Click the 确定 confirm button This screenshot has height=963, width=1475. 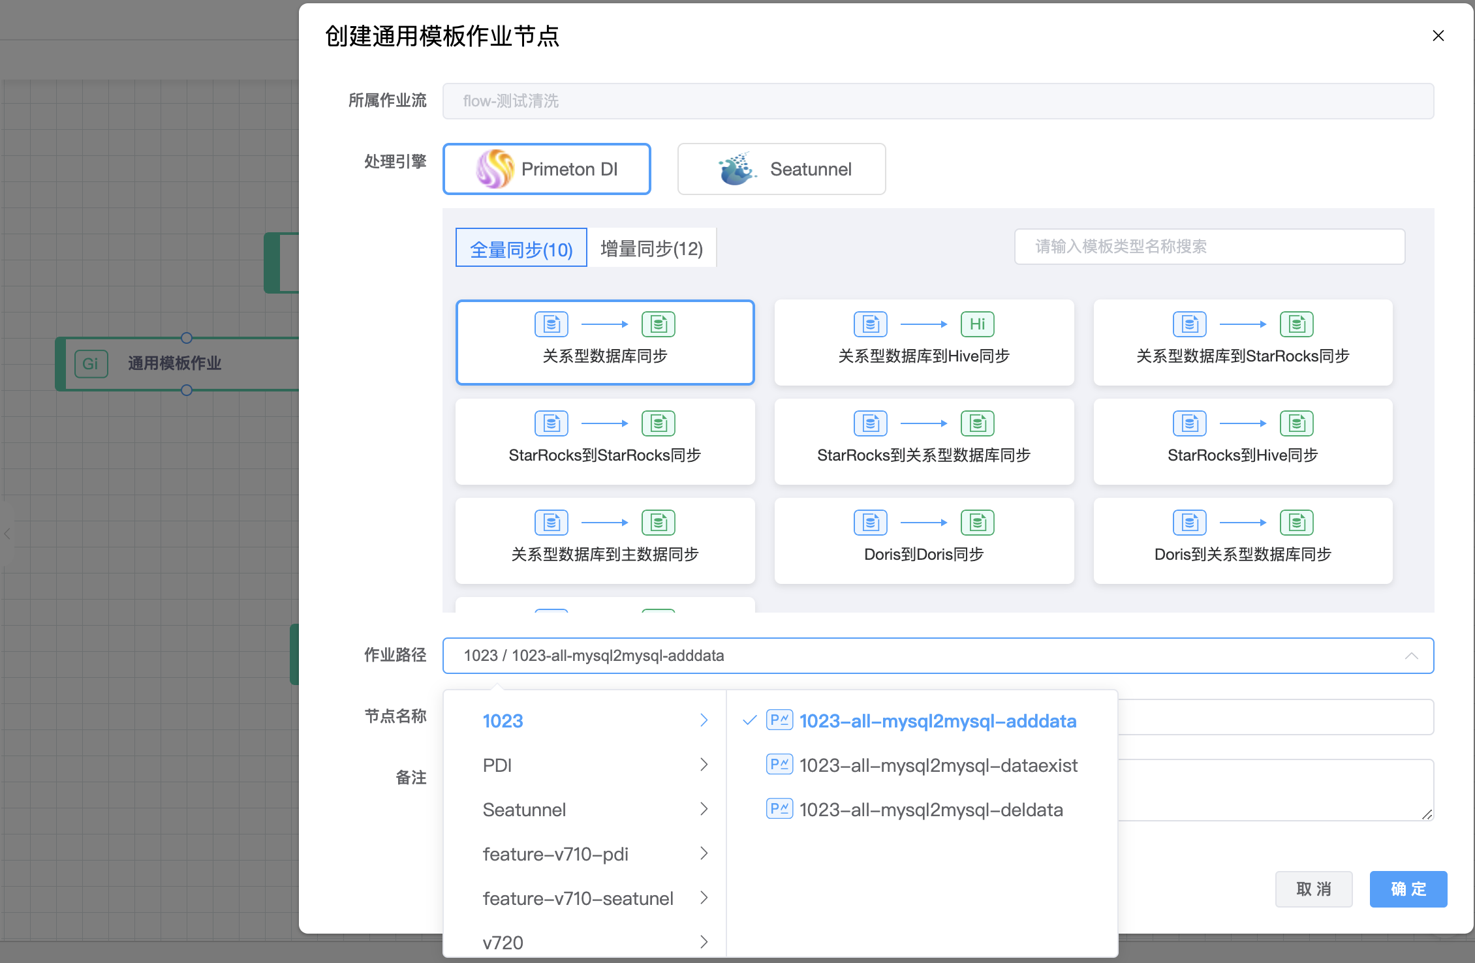click(x=1408, y=889)
